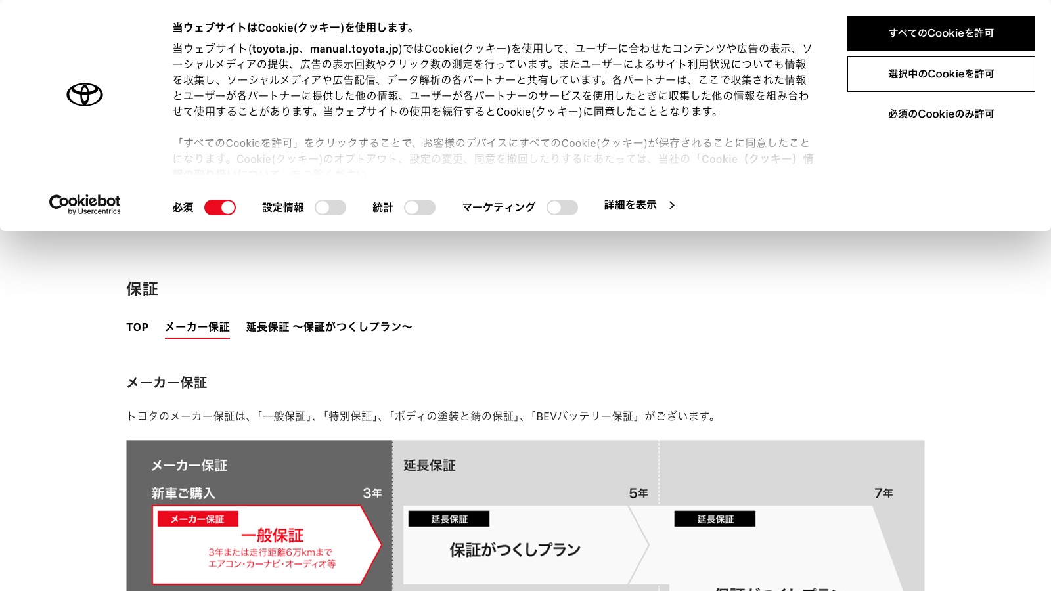Viewport: 1051px width, 591px height.
Task: Enable the 設定情報 cookie switch
Action: tap(330, 208)
